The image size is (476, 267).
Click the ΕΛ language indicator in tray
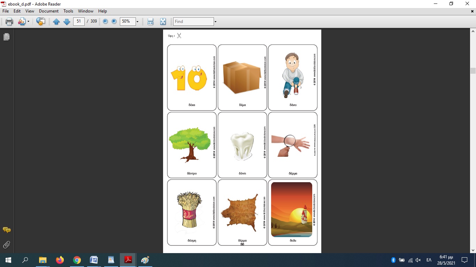click(x=429, y=260)
